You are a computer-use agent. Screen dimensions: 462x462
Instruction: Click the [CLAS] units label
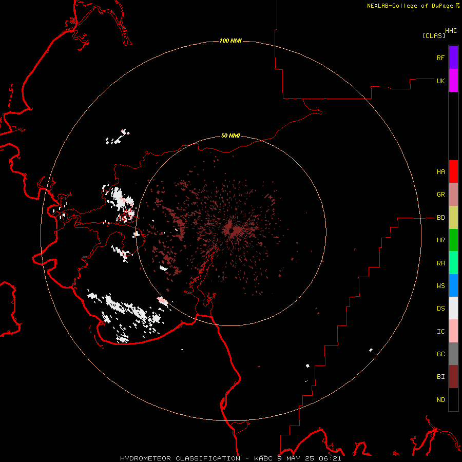[x=434, y=35]
